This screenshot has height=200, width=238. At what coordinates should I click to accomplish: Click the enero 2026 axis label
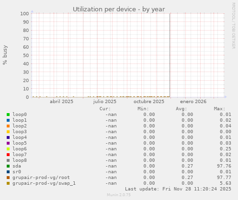[x=193, y=102]
